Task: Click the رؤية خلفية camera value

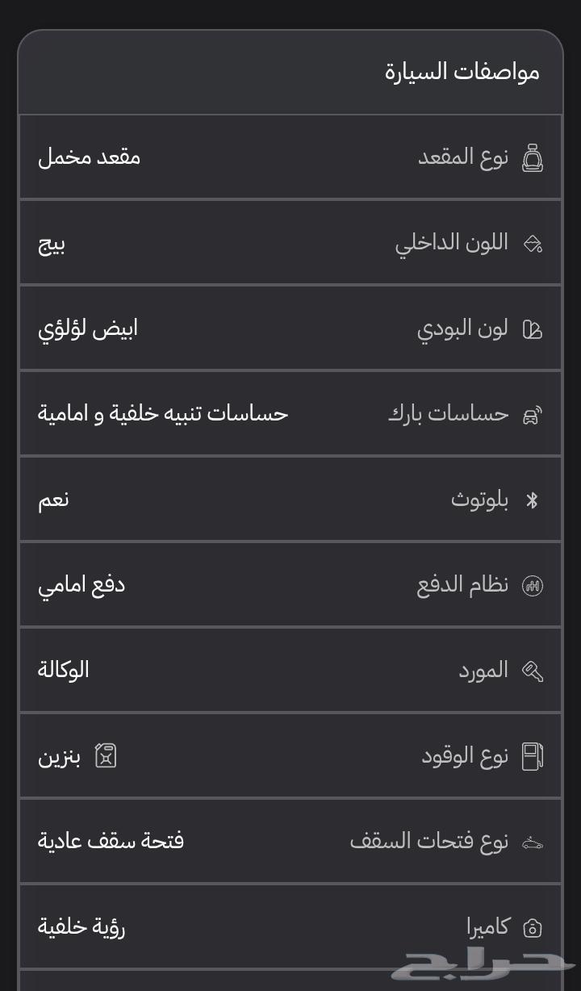Action: point(82,926)
